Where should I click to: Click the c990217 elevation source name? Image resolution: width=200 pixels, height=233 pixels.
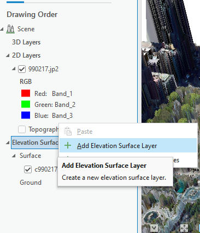click(46, 169)
